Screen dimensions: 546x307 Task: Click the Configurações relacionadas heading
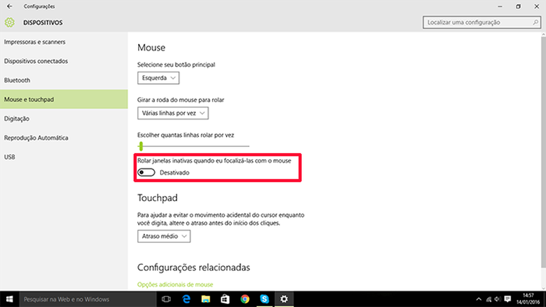click(x=194, y=267)
